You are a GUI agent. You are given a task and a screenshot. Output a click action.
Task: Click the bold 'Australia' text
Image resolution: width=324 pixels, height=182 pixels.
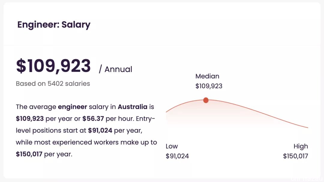133,107
